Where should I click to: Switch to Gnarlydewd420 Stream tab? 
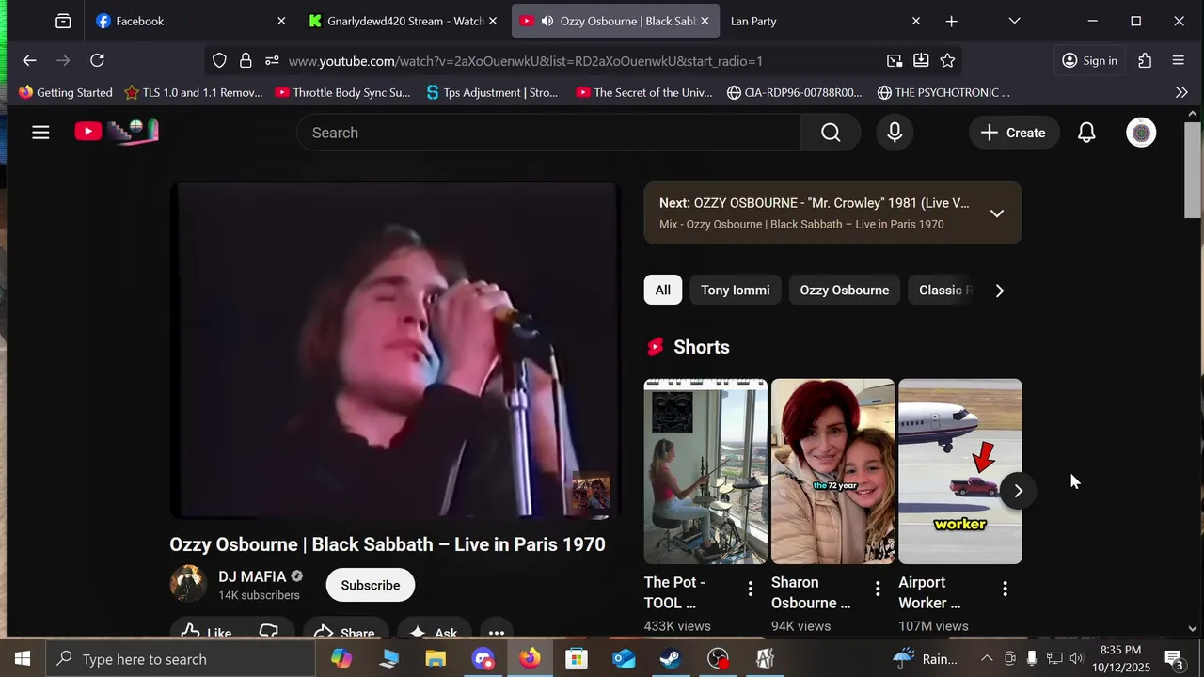pyautogui.click(x=404, y=21)
